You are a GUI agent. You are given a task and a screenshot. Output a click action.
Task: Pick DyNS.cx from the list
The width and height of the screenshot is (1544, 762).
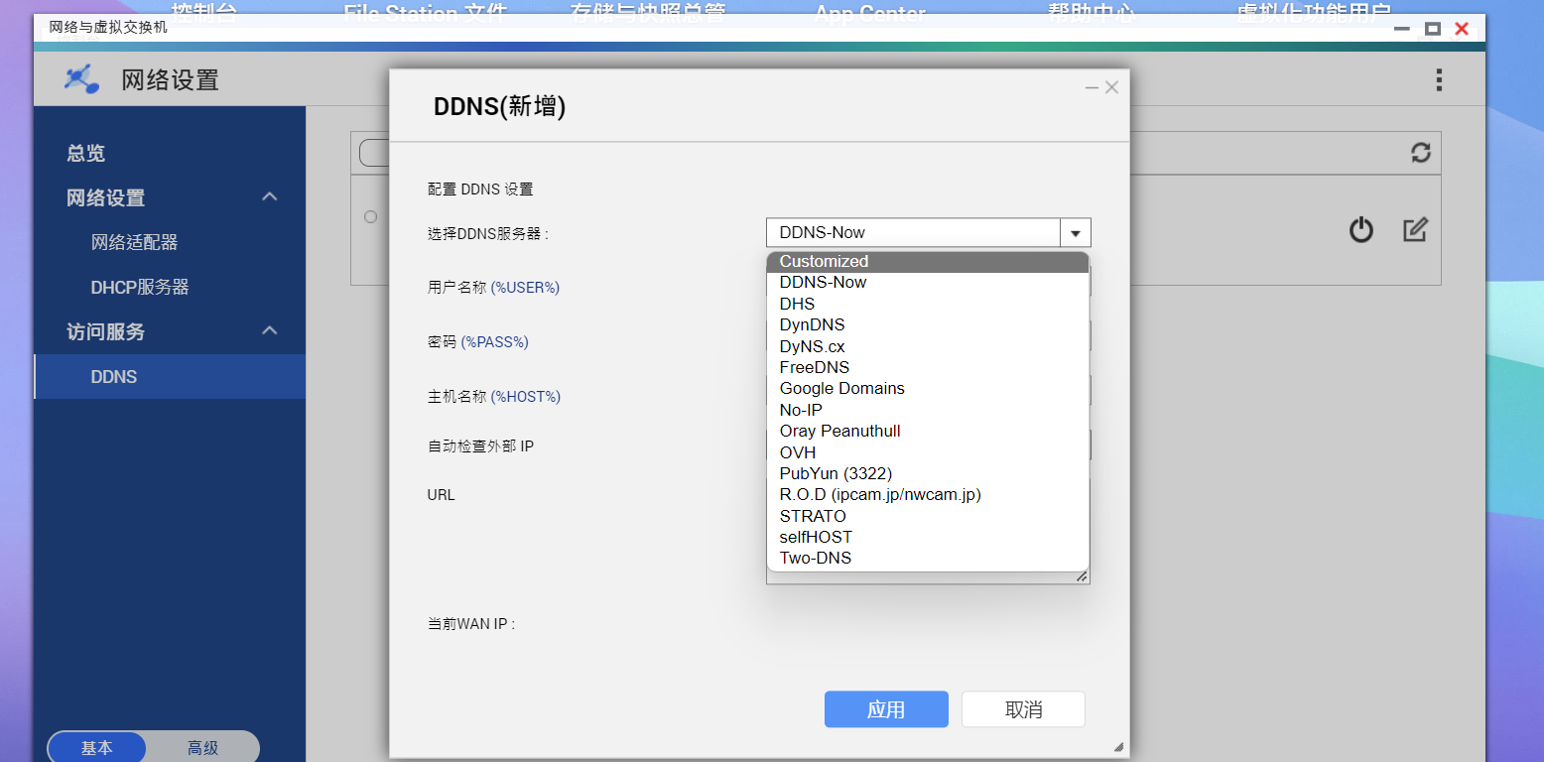pos(928,346)
